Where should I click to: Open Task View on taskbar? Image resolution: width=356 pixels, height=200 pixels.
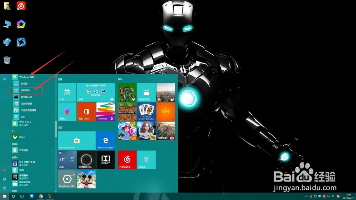[x=22, y=196]
